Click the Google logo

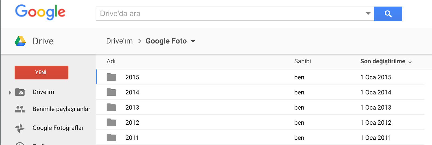click(x=40, y=12)
